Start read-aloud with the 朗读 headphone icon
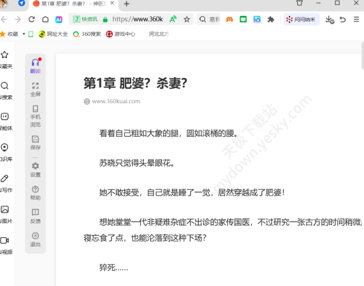Screen dimensions: 364x286 (x=35, y=65)
